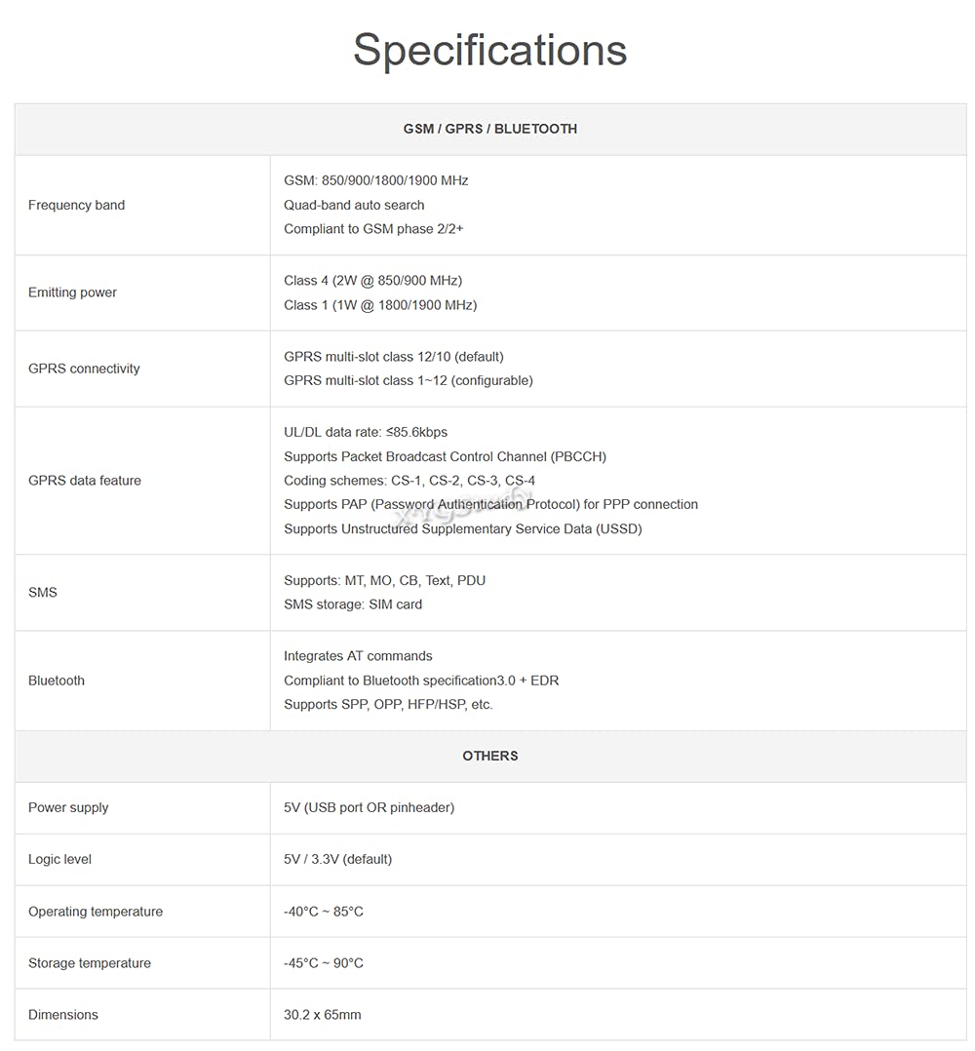The image size is (975, 1051).
Task: Select the GSM / GPRS / BLUETOOTH section header
Action: pyautogui.click(x=489, y=129)
